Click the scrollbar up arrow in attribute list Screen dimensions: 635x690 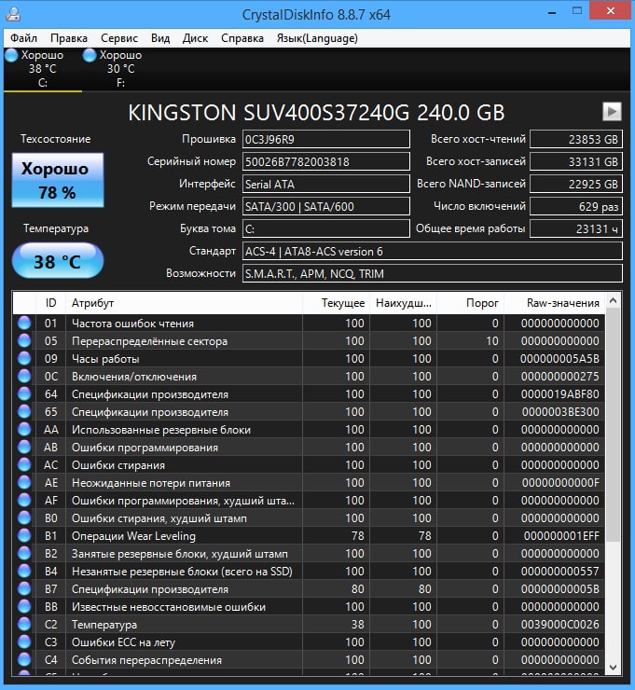pyautogui.click(x=613, y=301)
